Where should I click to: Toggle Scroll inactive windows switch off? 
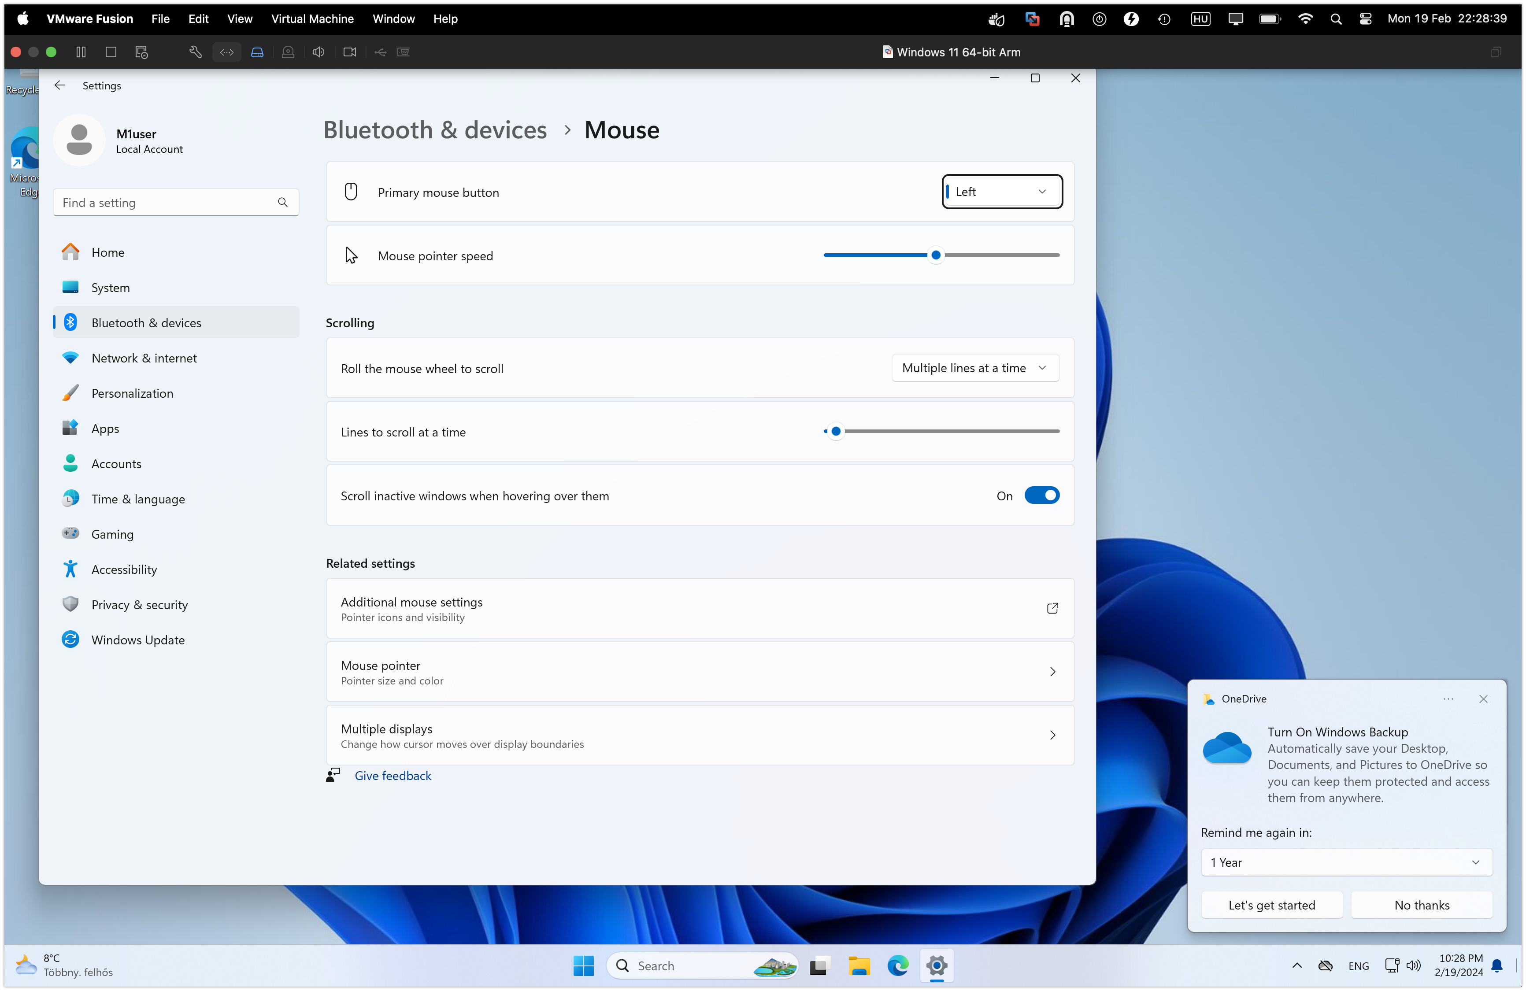point(1041,496)
